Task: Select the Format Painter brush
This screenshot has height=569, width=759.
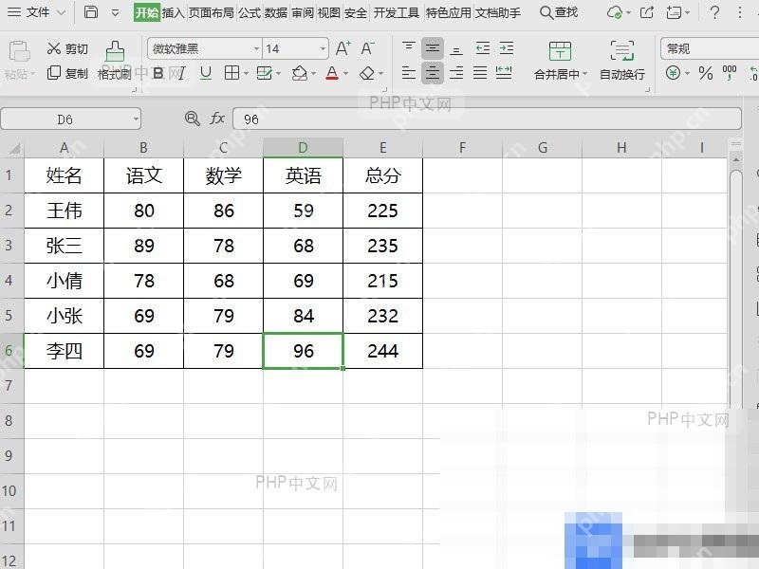Action: [x=115, y=51]
